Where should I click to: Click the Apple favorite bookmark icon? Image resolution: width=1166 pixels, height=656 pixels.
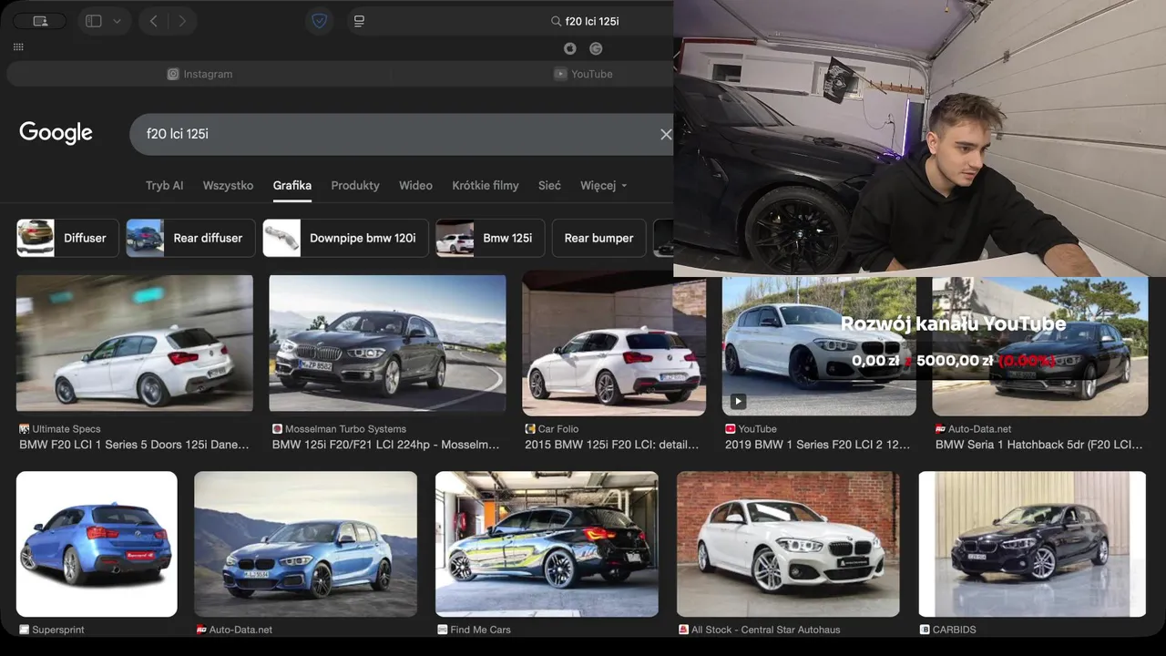(569, 48)
